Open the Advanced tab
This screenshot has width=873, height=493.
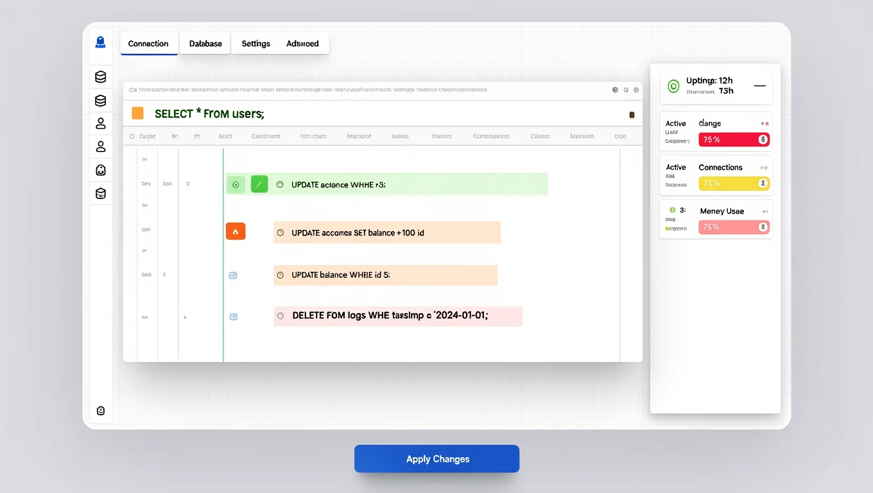click(302, 44)
